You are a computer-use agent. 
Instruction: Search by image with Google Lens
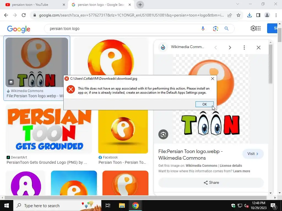point(215,29)
